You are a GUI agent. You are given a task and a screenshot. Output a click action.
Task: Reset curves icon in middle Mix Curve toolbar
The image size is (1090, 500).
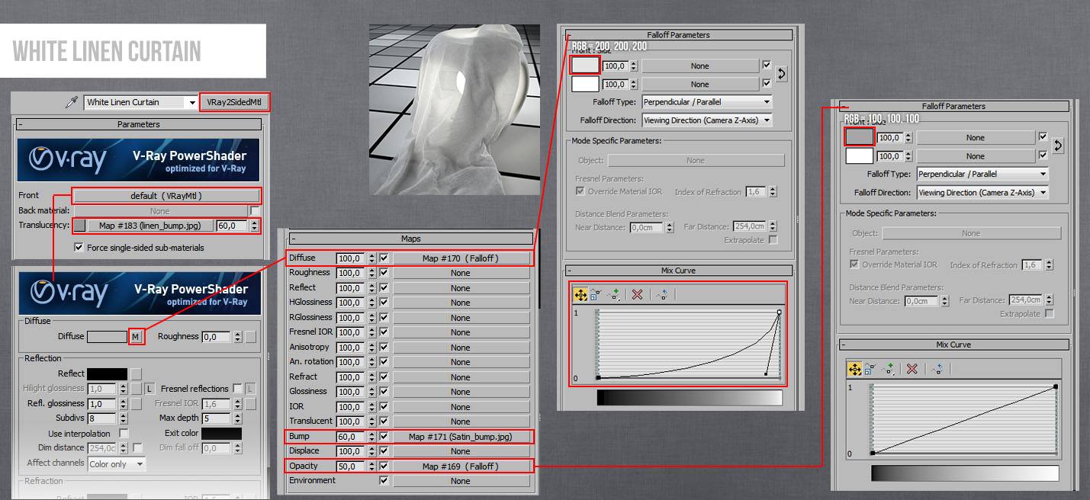click(x=662, y=294)
